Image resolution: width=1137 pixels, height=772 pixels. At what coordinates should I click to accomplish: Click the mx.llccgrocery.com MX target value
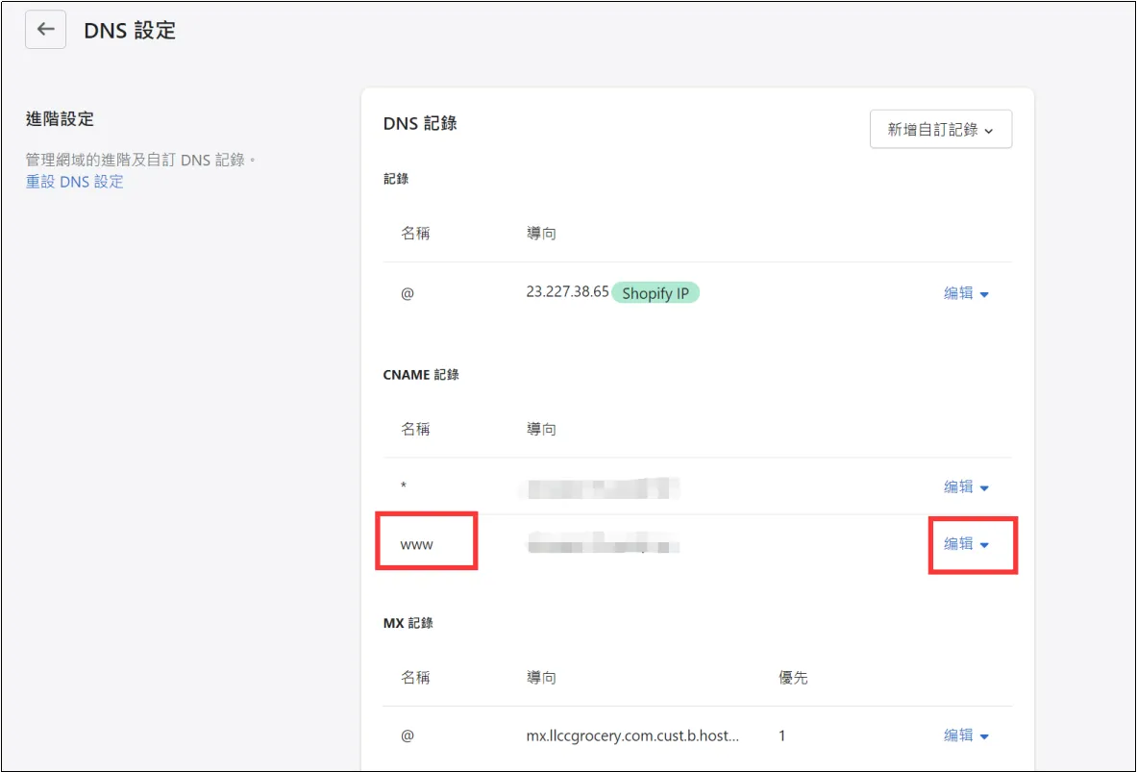[633, 735]
